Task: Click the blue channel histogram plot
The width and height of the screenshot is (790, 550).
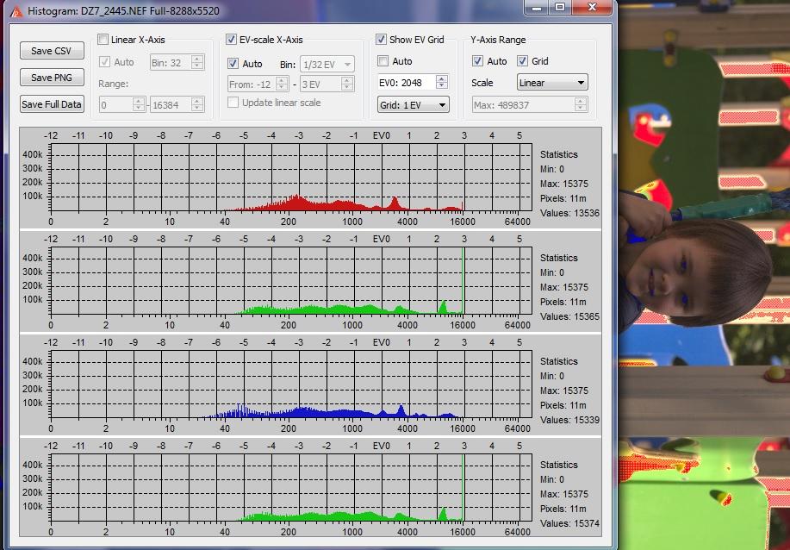Action: point(291,384)
